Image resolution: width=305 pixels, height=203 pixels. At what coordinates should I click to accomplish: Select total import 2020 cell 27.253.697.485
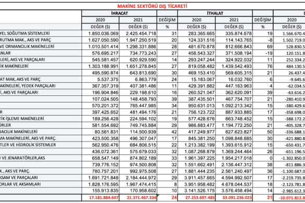[197, 198]
